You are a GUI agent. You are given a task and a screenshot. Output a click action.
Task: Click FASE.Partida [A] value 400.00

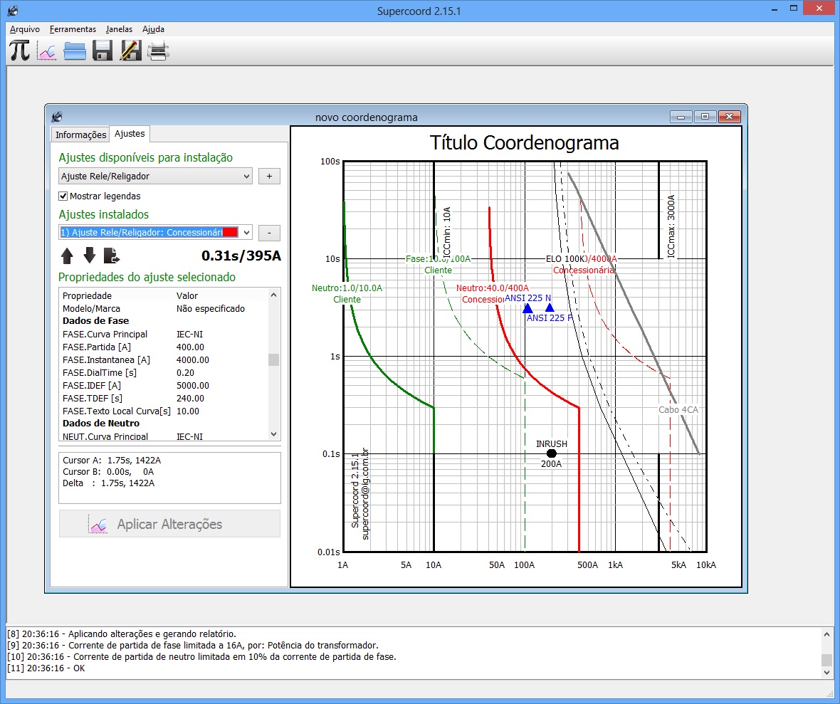(x=190, y=347)
